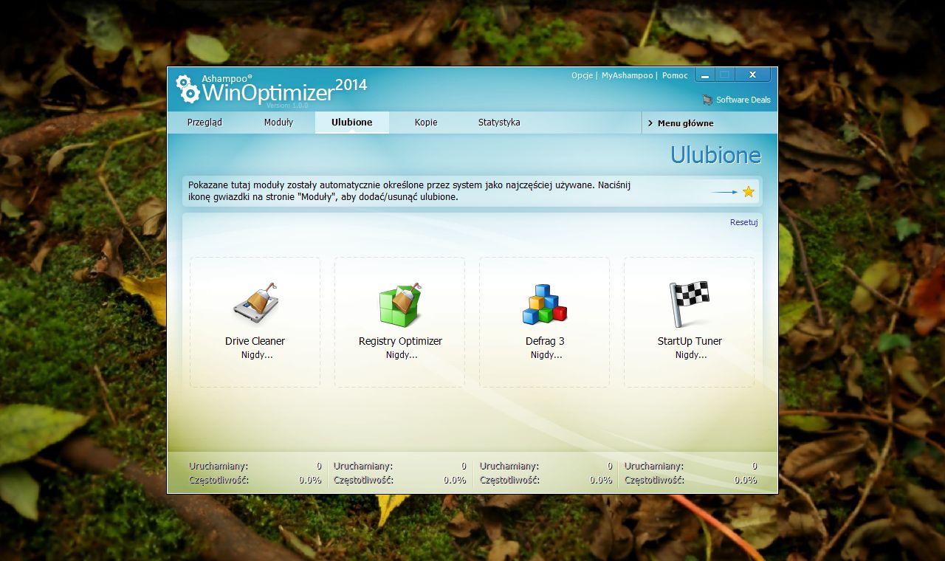
Task: Click the Registry Optimizer label
Action: (x=400, y=341)
